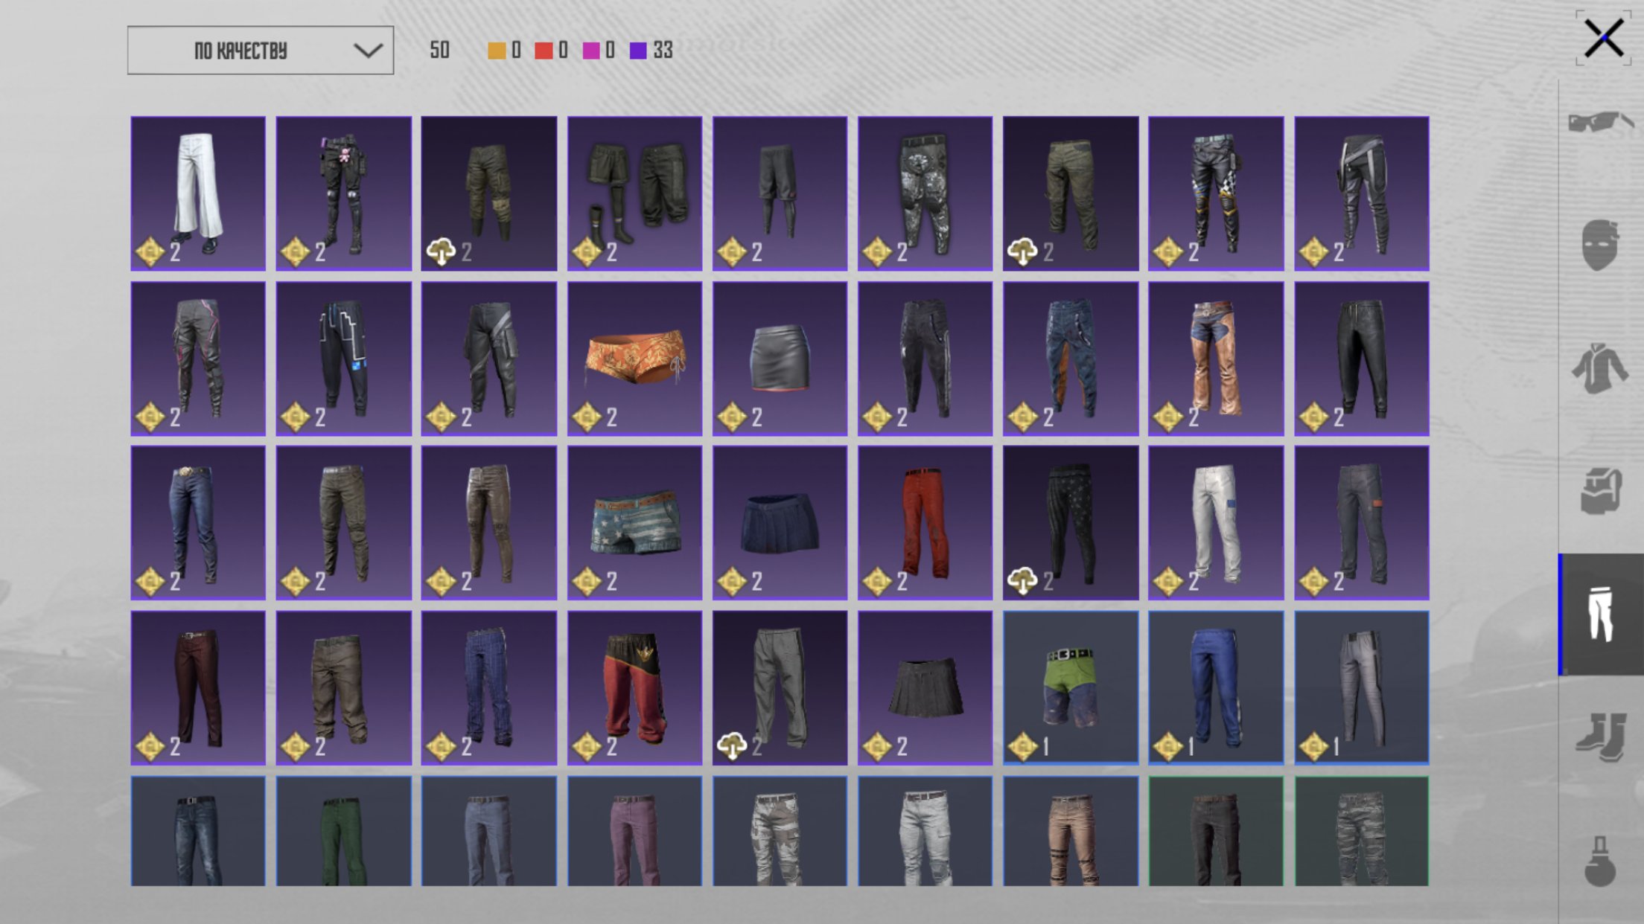Screen dimensions: 1644x924
Task: Select black pants with pink teddy bear
Action: tap(343, 193)
